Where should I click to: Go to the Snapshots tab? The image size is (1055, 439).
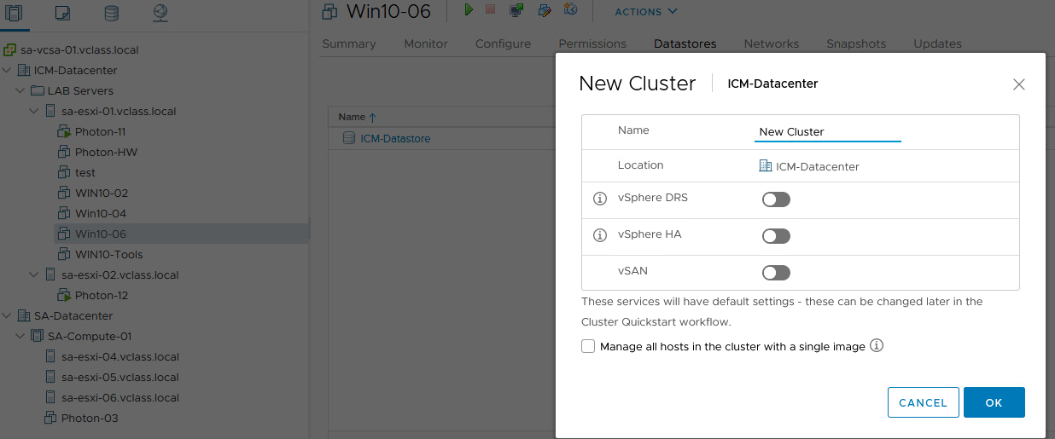856,43
